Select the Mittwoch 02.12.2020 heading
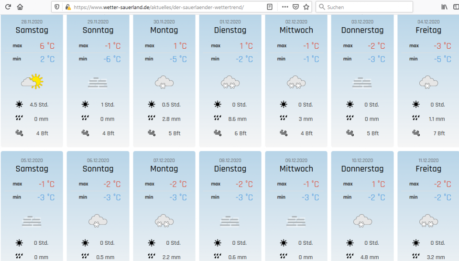Image resolution: width=459 pixels, height=261 pixels. (296, 30)
